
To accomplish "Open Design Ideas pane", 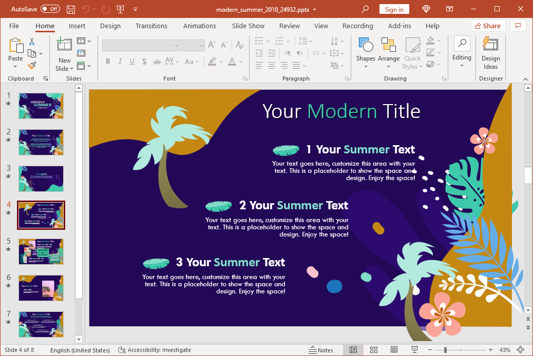I will point(490,53).
